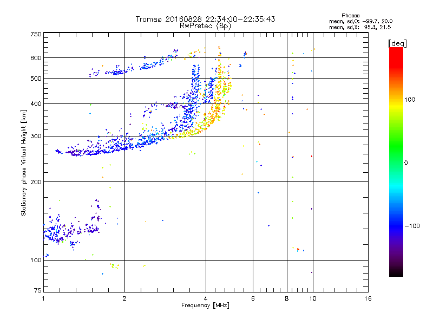Click the y-axis tick label '75'
Viewport: 433px width, 325px height.
pos(38,290)
